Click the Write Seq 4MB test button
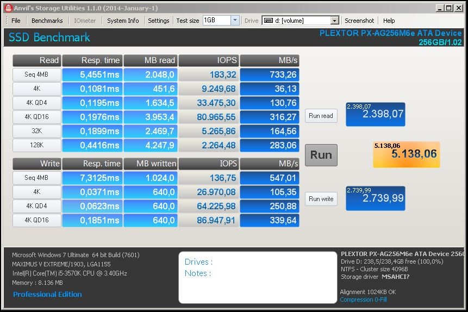Image resolution: width=468 pixels, height=312 pixels. click(37, 178)
